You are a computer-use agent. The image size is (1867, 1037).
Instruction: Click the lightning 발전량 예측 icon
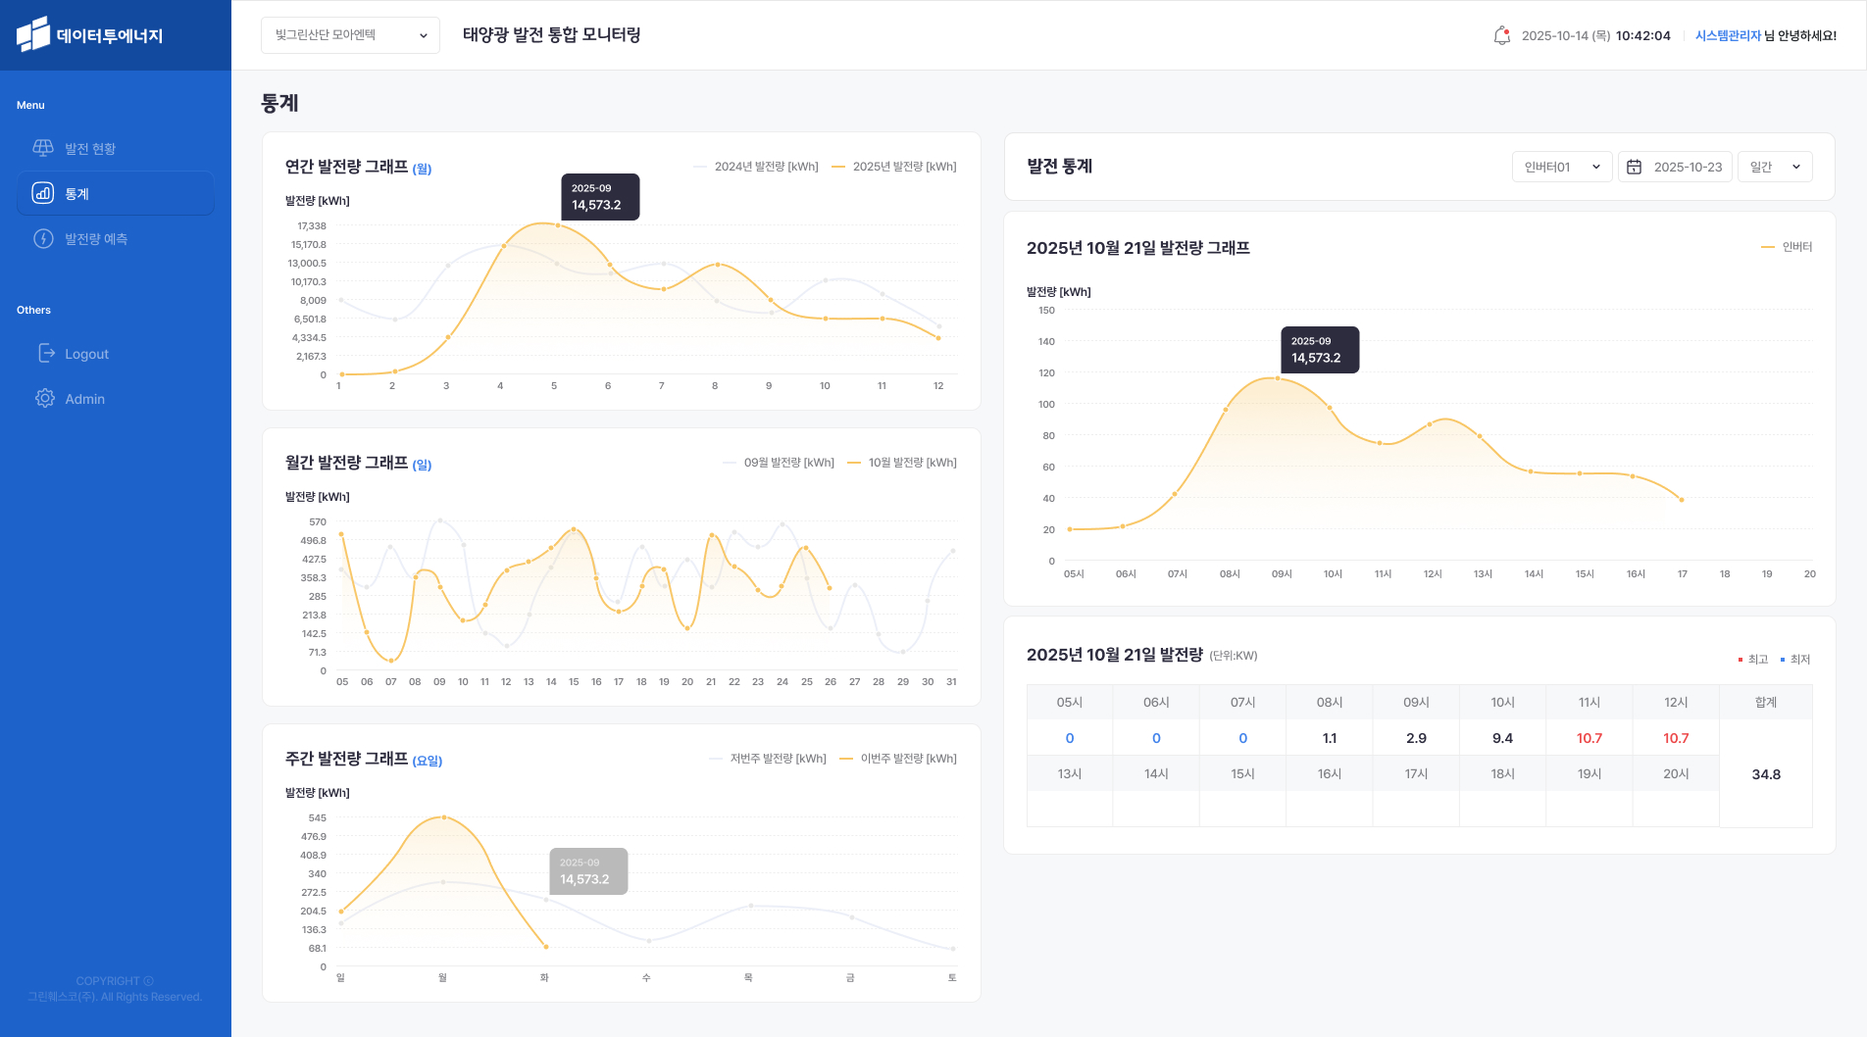(43, 238)
